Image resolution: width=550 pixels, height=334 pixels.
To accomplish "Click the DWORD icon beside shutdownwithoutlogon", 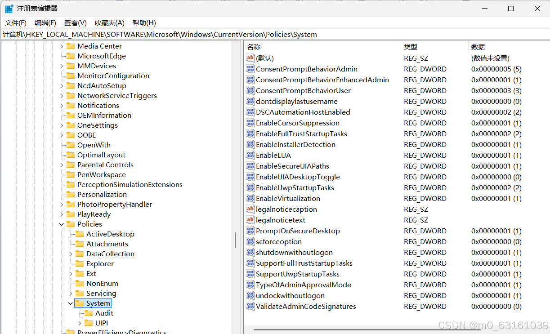I will (250, 252).
